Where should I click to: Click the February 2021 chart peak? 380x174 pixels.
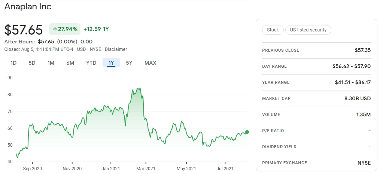click(140, 88)
